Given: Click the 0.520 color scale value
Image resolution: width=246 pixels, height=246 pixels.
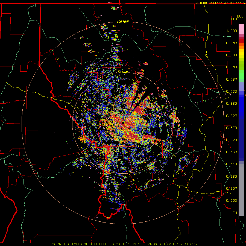Looking at the screenshot, I should 232,140.
